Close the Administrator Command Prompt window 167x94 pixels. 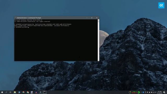[x=97, y=18]
